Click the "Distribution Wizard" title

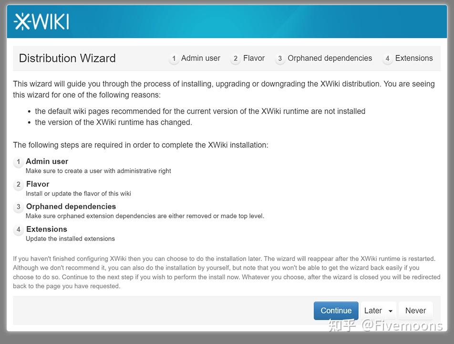(67, 58)
